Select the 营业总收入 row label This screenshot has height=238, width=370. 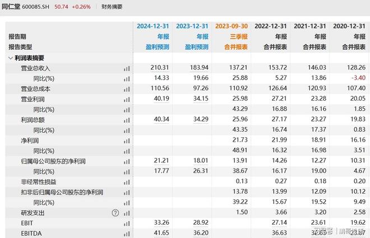(36, 68)
